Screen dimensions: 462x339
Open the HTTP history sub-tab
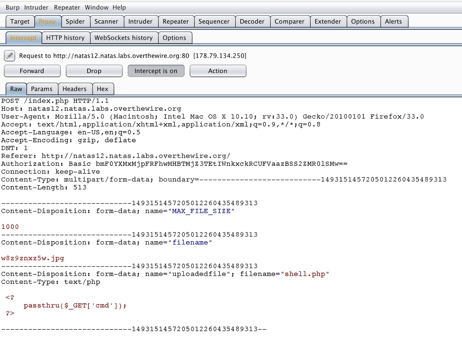pos(66,38)
